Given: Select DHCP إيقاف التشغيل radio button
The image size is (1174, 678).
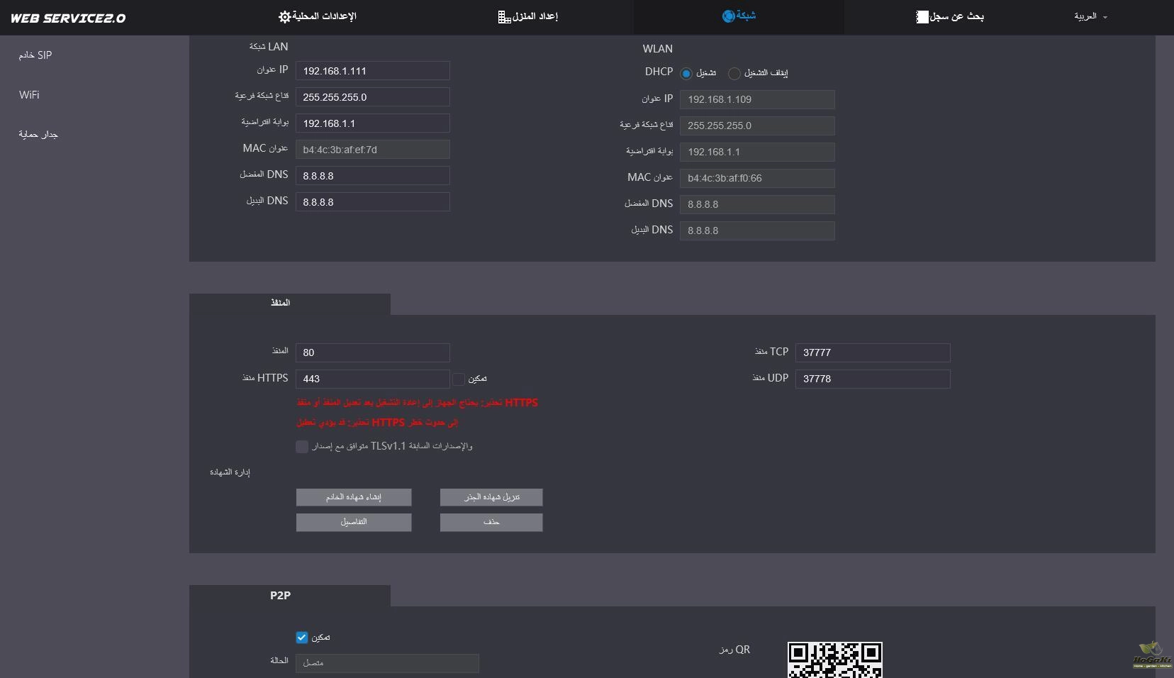Looking at the screenshot, I should pyautogui.click(x=734, y=74).
